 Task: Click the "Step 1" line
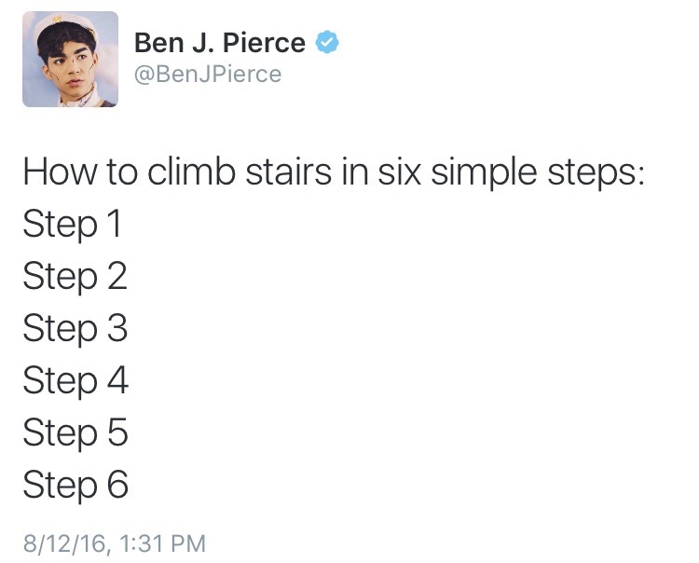[x=73, y=226]
